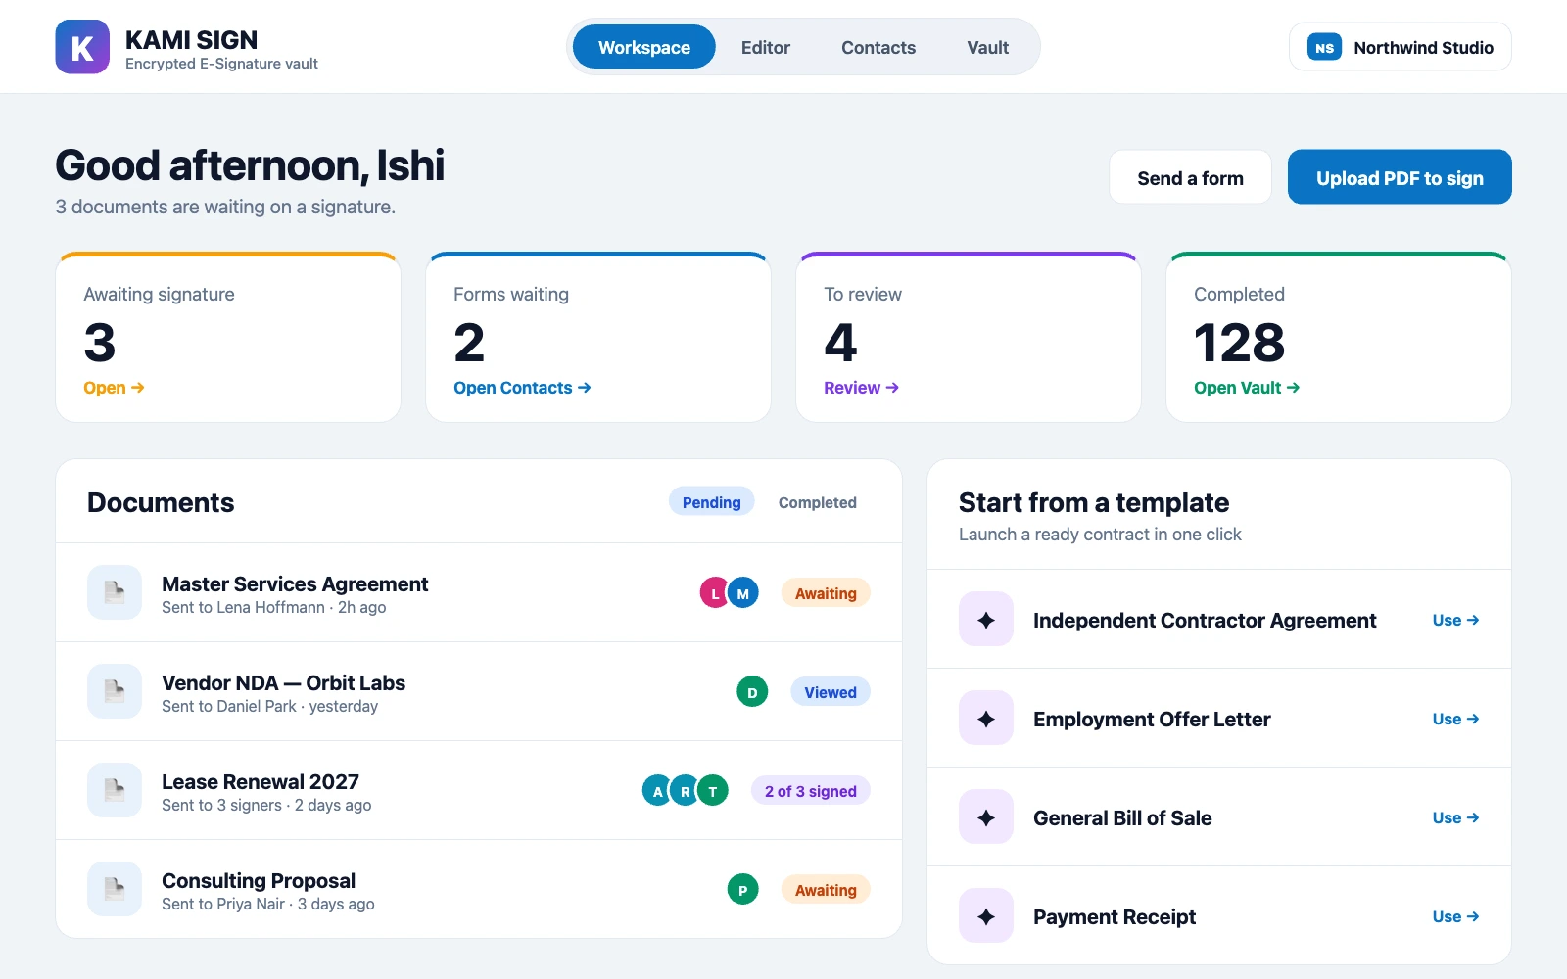Screen dimensions: 1567x979
Task: Click the sparkle icon beside Payment Receipt
Action: point(986,915)
